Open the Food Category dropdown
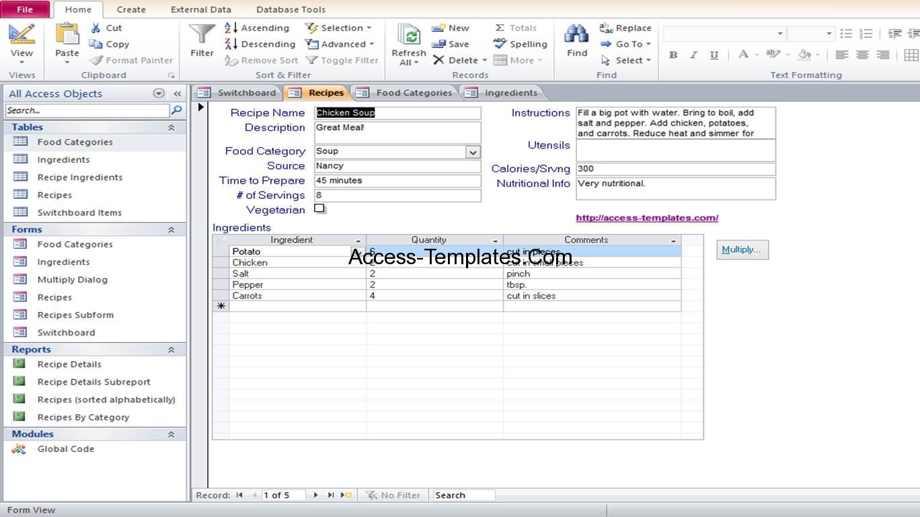Viewport: 920px width, 517px height. (x=473, y=151)
